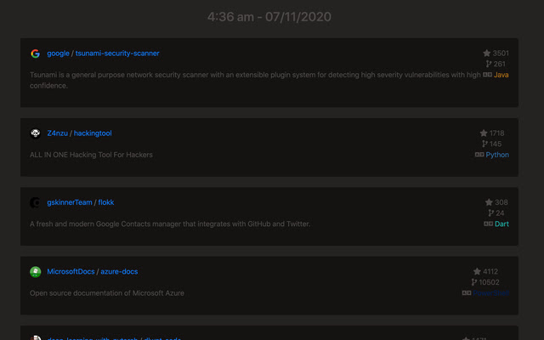The image size is (544, 340).
Task: Click the 10502 fork count
Action: [x=489, y=282]
